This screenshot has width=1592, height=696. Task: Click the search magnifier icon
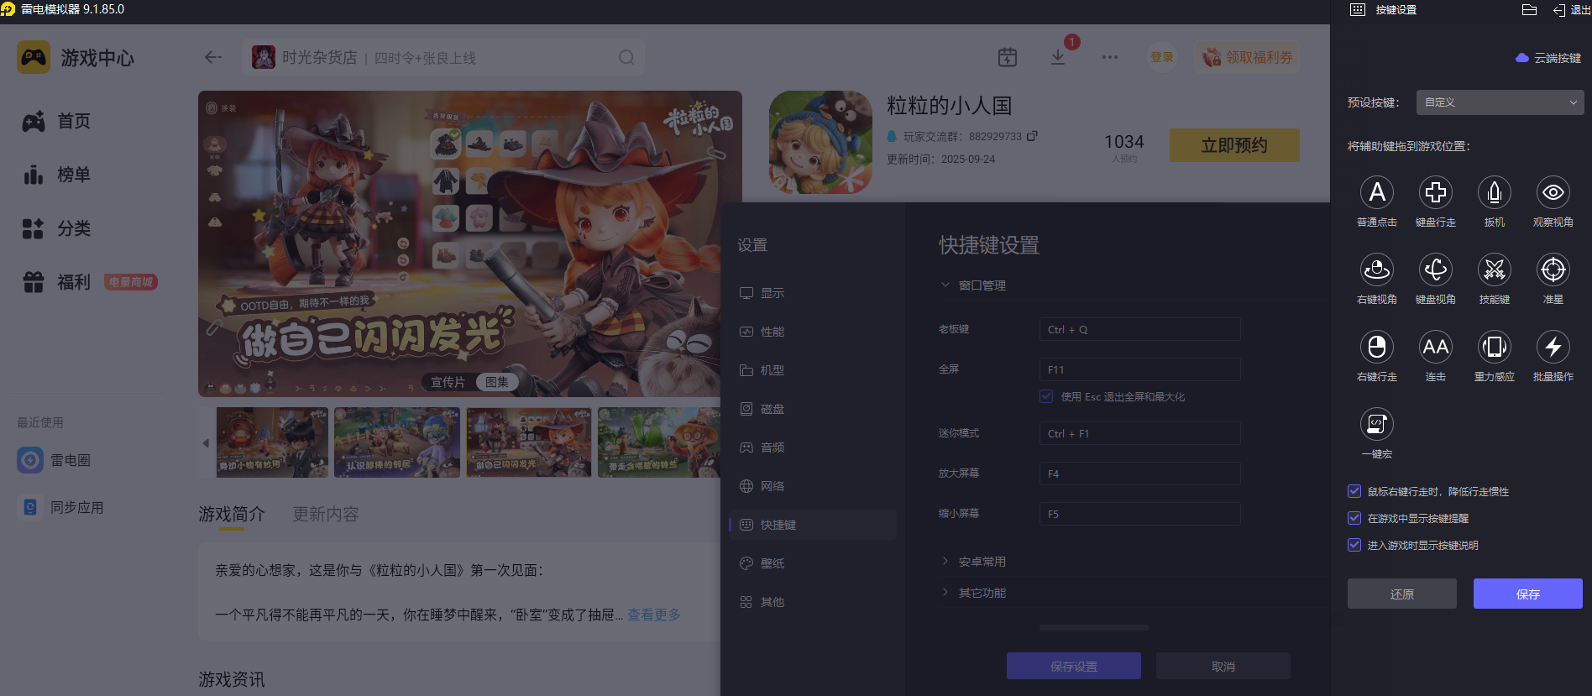[626, 57]
